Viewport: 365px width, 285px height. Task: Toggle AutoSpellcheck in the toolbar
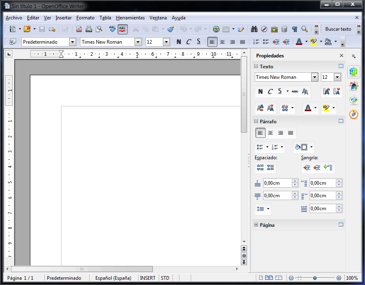pos(122,29)
